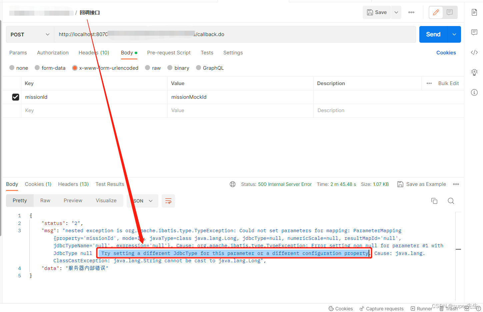Select the raw body type

pos(153,68)
